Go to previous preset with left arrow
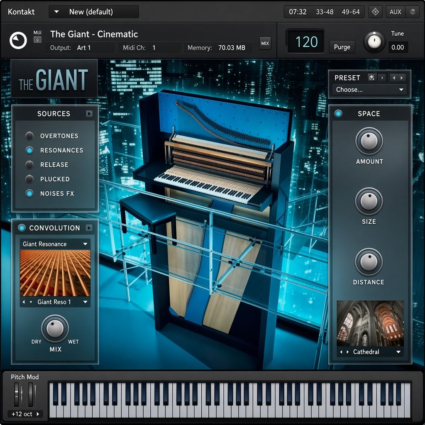Viewport: 425px width, 425px height. point(394,78)
